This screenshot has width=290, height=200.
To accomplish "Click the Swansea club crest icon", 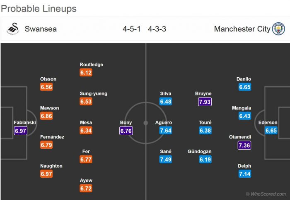I will tap(13, 29).
